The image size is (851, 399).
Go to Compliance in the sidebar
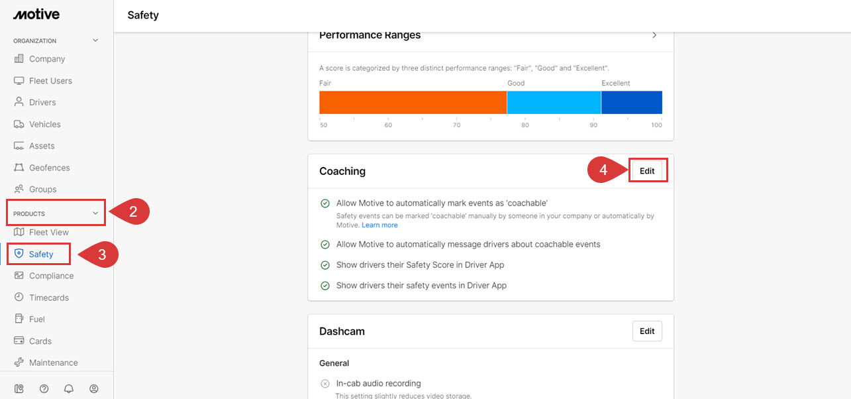[x=51, y=276]
